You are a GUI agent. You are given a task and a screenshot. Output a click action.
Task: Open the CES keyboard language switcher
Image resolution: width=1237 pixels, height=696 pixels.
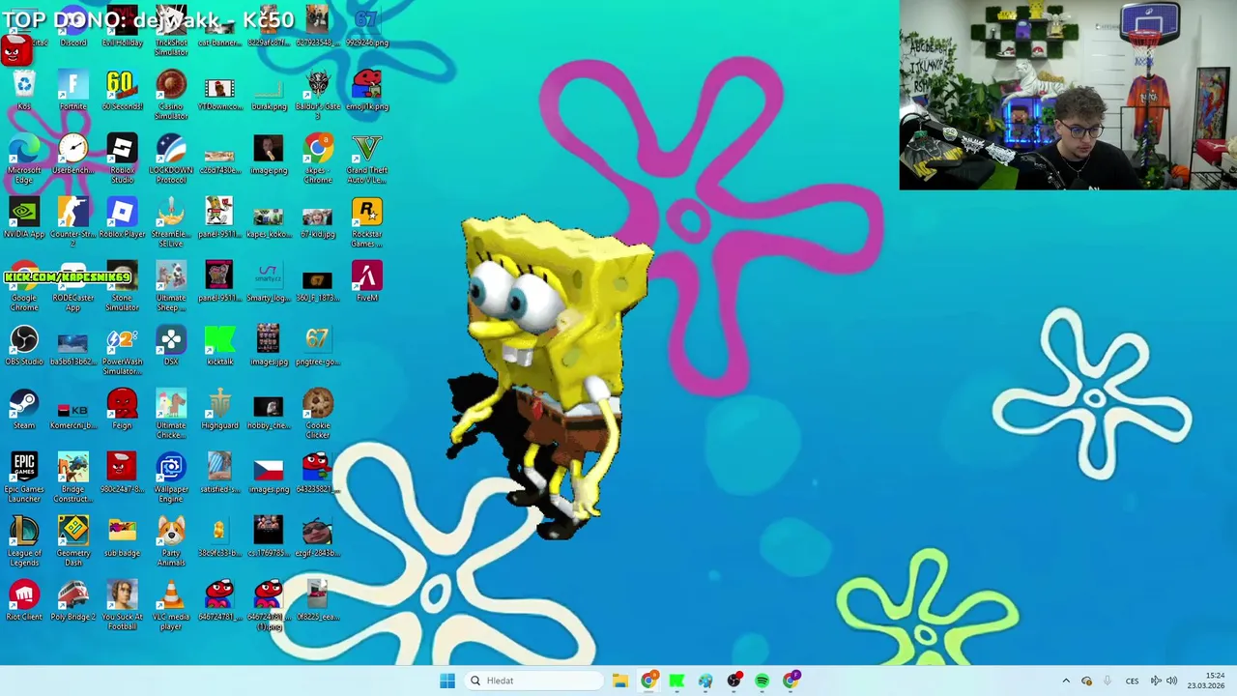(1132, 681)
